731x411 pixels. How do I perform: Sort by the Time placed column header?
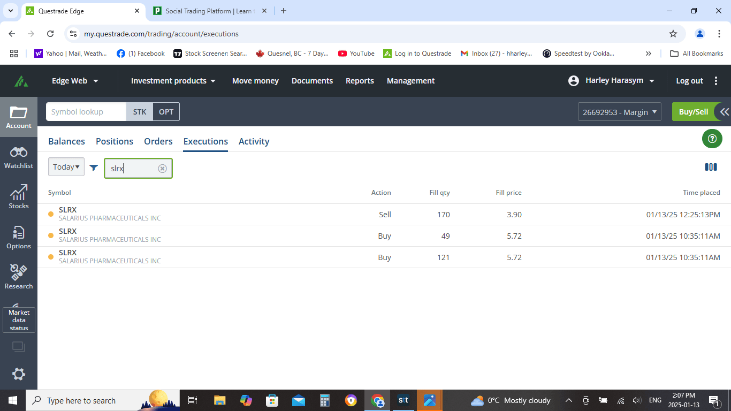[701, 193]
